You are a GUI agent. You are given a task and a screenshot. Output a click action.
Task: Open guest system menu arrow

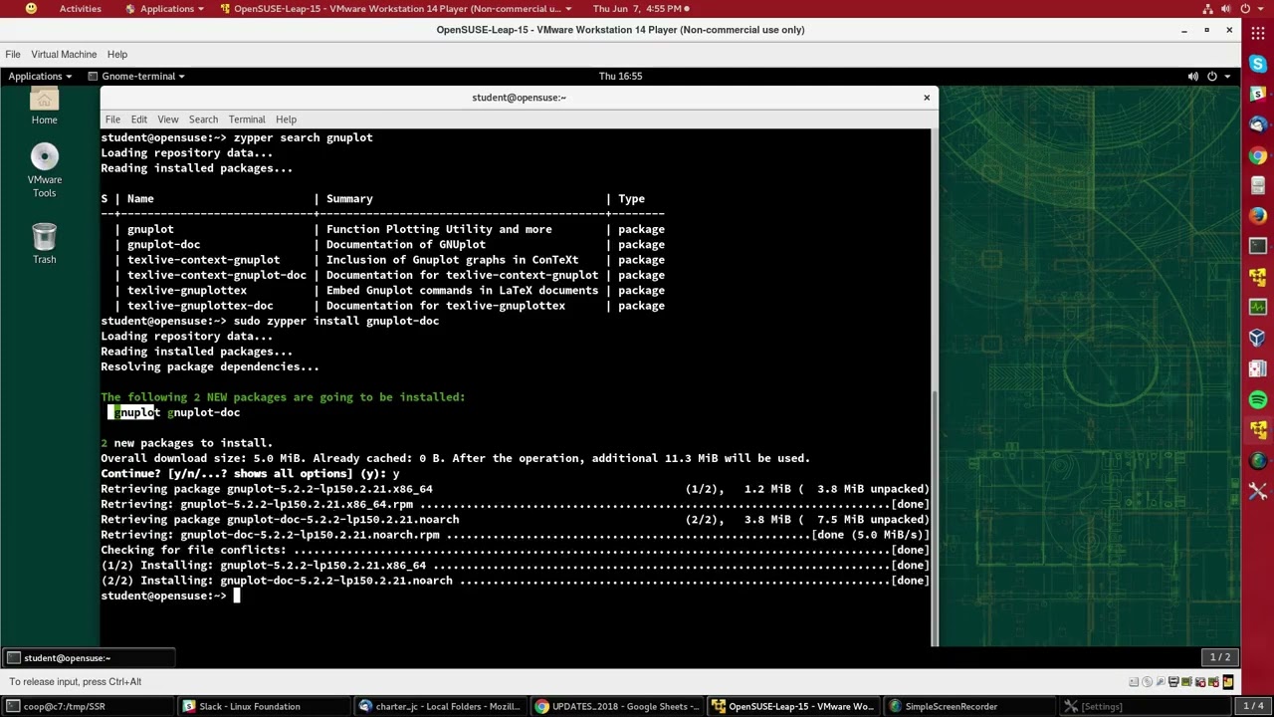click(x=1227, y=76)
